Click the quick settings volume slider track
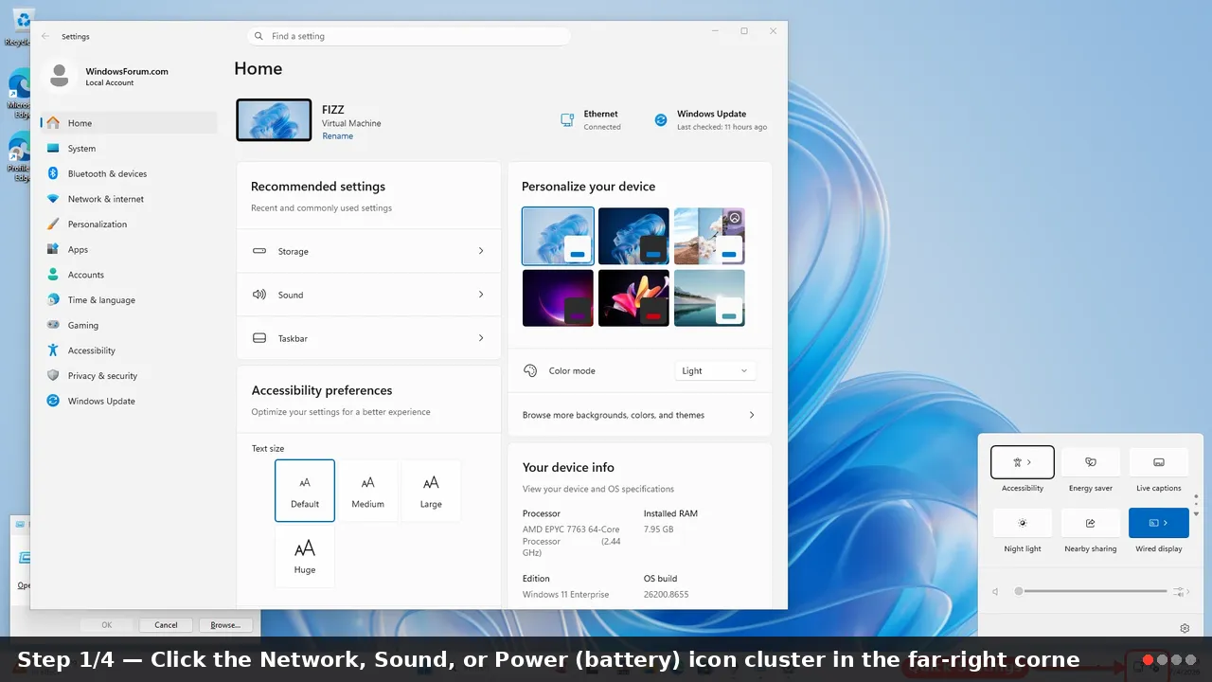 (1091, 591)
